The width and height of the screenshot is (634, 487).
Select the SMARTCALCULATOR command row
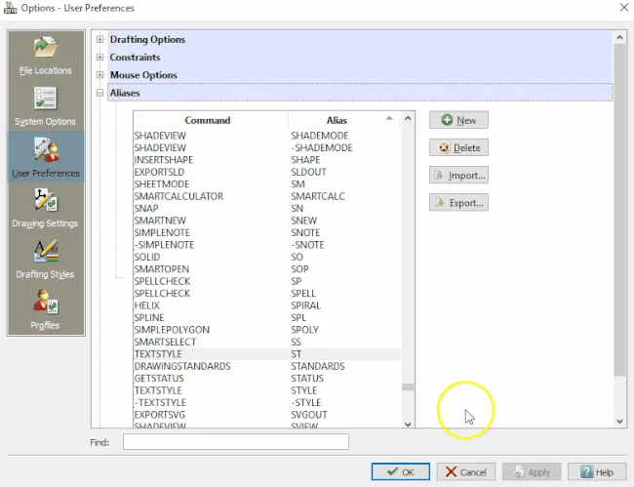point(178,196)
